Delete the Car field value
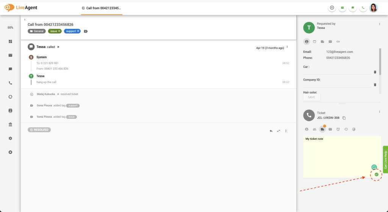The width and height of the screenshot is (388, 212). click(x=375, y=72)
